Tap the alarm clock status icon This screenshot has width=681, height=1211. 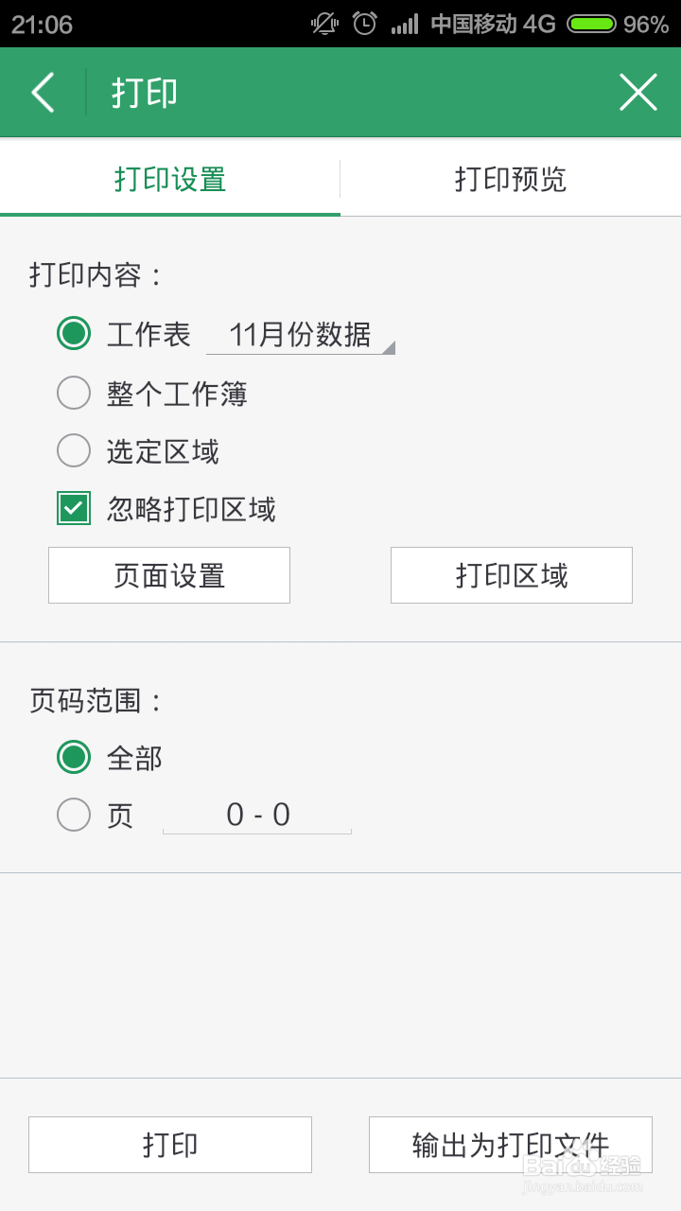365,24
